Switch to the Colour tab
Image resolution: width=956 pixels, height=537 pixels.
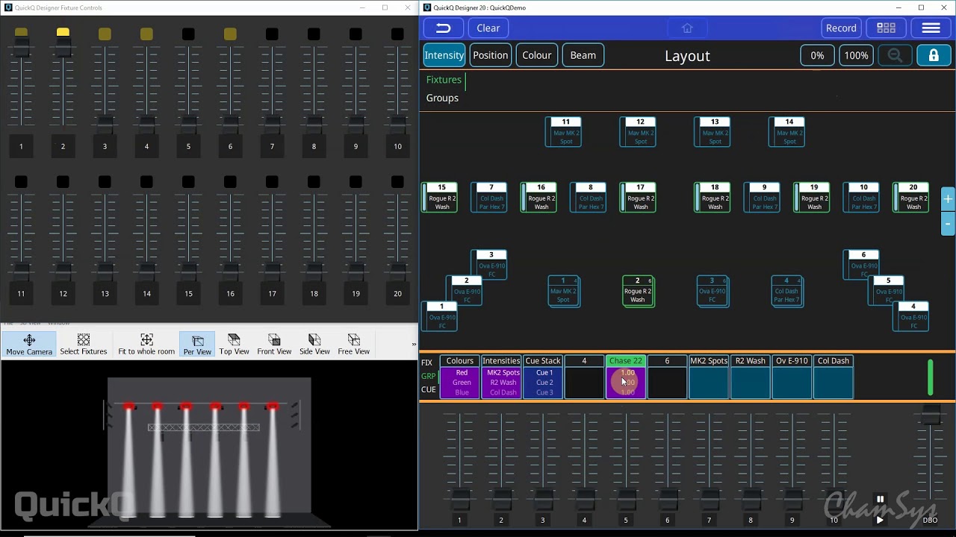tap(536, 55)
